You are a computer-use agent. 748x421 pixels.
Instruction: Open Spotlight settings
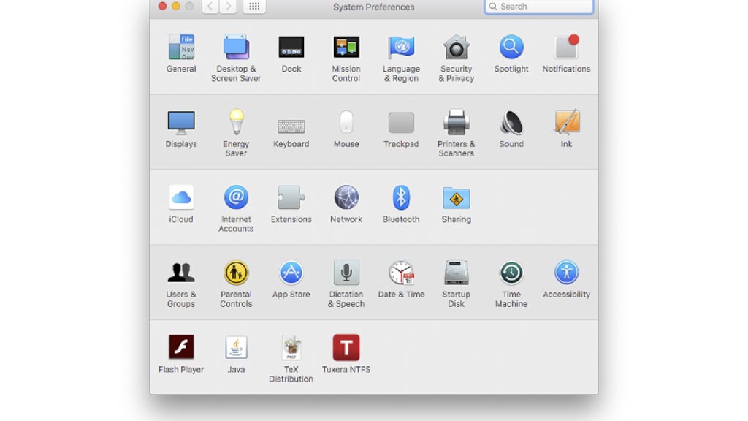[x=511, y=48]
